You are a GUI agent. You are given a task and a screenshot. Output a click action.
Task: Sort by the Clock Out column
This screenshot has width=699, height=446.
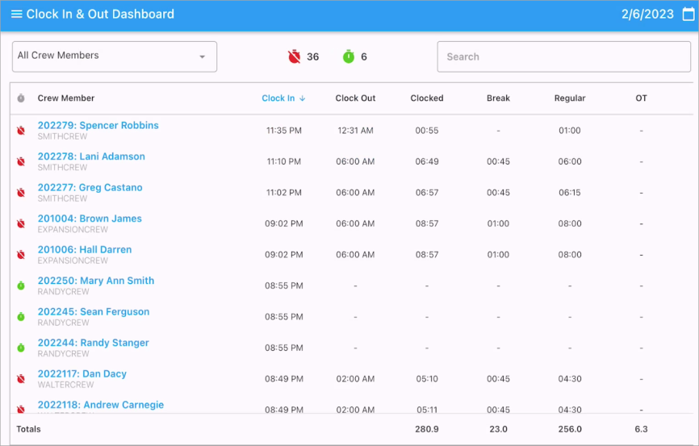click(x=355, y=98)
